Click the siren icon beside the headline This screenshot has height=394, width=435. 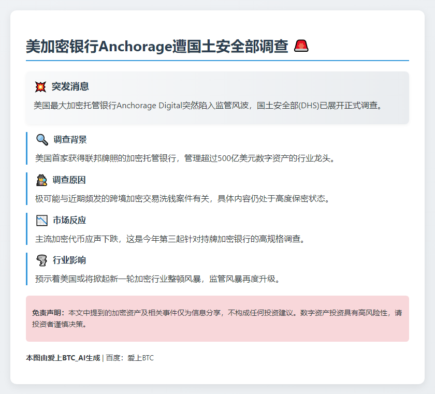point(302,46)
